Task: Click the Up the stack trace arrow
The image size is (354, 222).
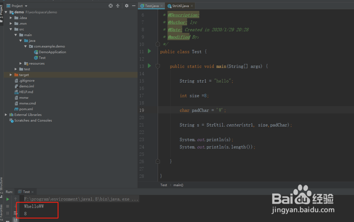Action: [15, 199]
